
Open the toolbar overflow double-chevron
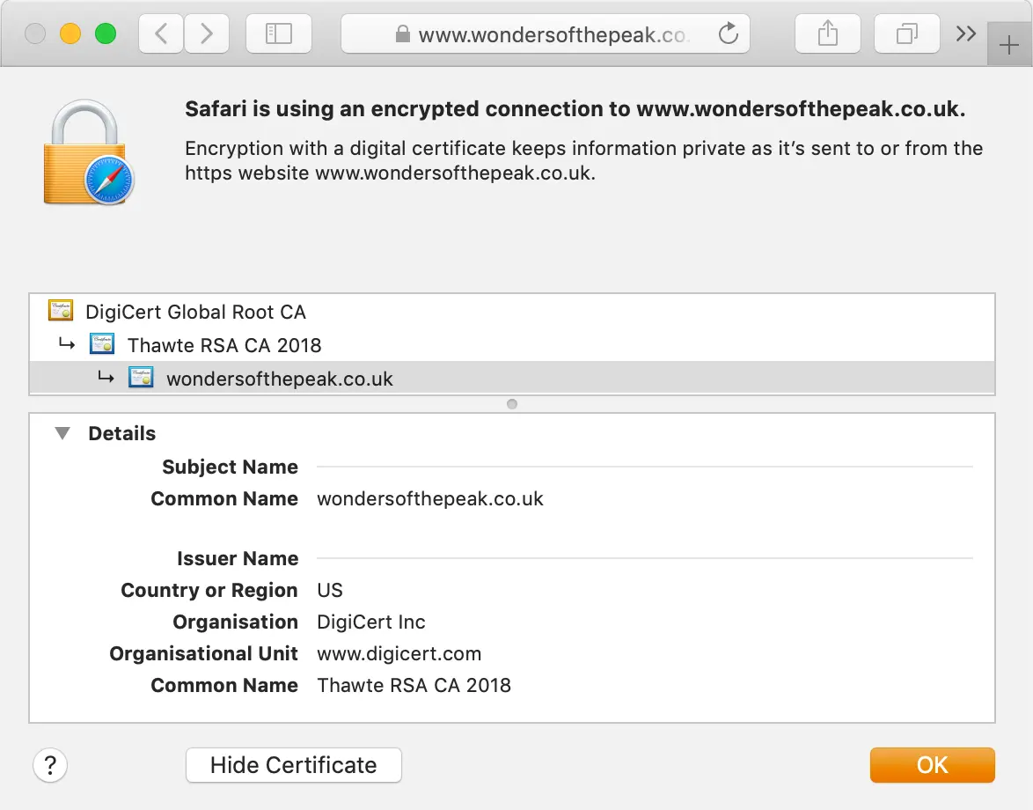pyautogui.click(x=966, y=33)
